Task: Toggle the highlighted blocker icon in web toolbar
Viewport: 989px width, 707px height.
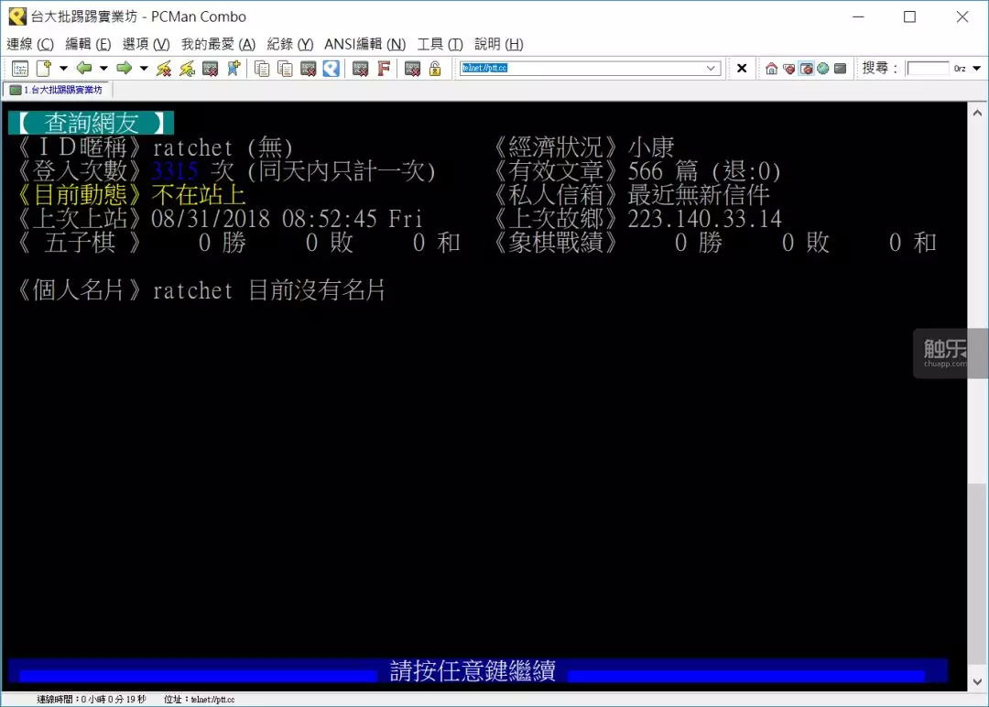Action: point(806,68)
